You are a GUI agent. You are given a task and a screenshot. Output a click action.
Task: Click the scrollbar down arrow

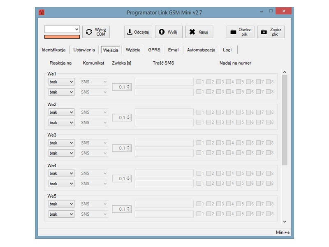click(285, 221)
